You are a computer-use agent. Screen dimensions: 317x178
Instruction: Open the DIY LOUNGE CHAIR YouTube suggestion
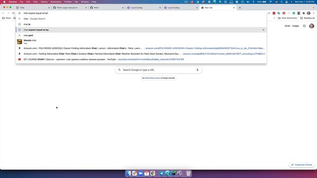pyautogui.click(x=141, y=59)
